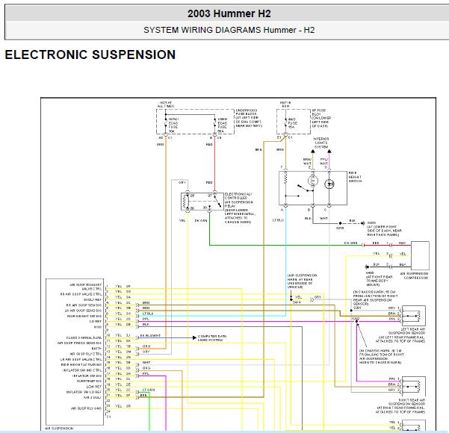Click the S414 splice label
449x433 pixels.
click(x=297, y=302)
